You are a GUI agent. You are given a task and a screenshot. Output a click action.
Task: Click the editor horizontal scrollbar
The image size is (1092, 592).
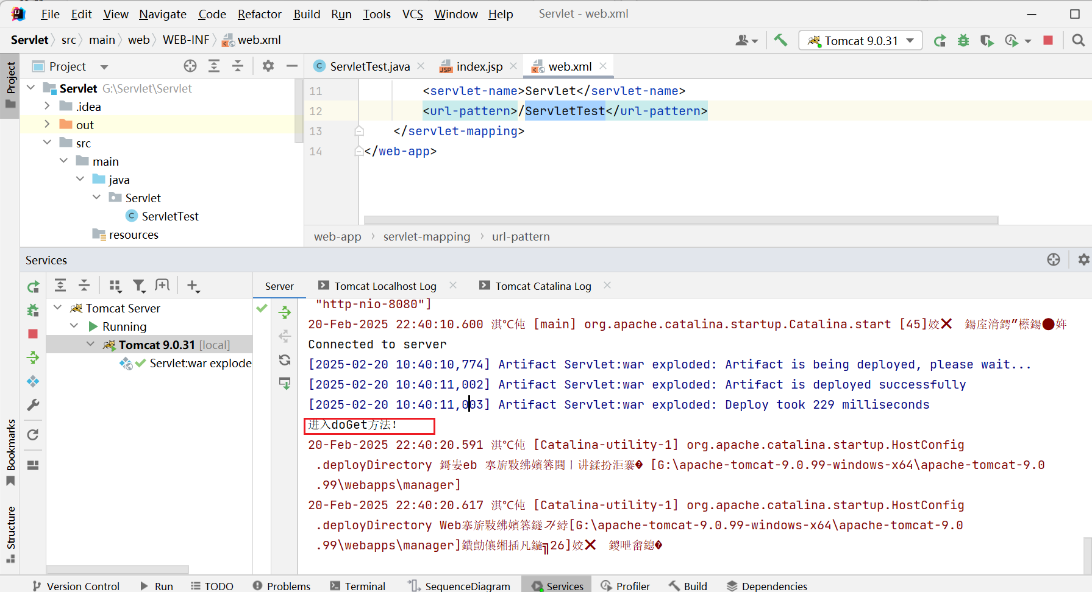[x=681, y=220]
